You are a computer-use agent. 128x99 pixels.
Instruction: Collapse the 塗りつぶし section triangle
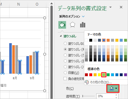click(61, 36)
